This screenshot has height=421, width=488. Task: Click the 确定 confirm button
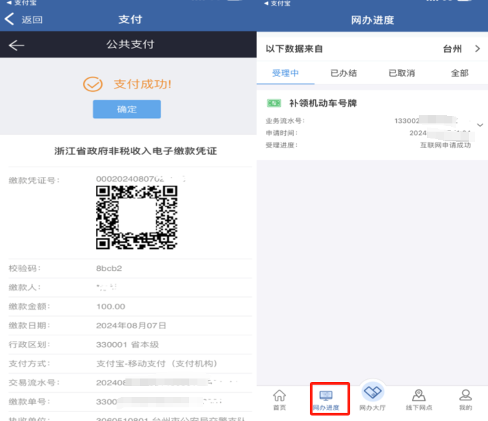tap(127, 109)
